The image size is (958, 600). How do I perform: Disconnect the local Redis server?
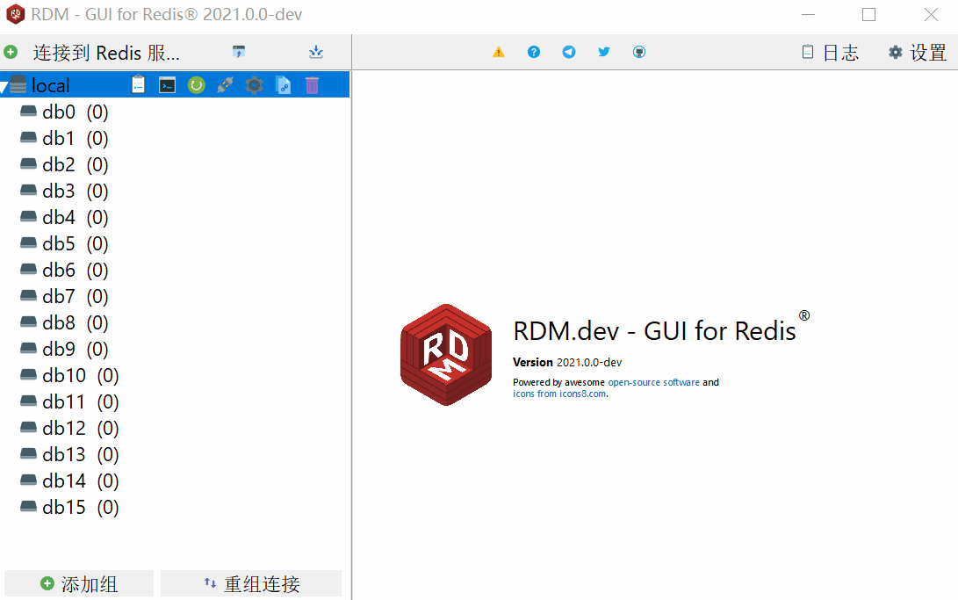(225, 84)
